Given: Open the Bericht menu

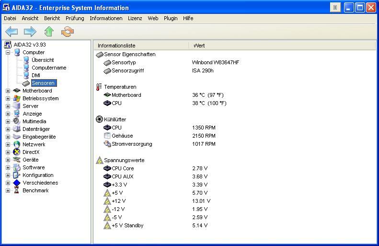Looking at the screenshot, I should click(52, 18).
